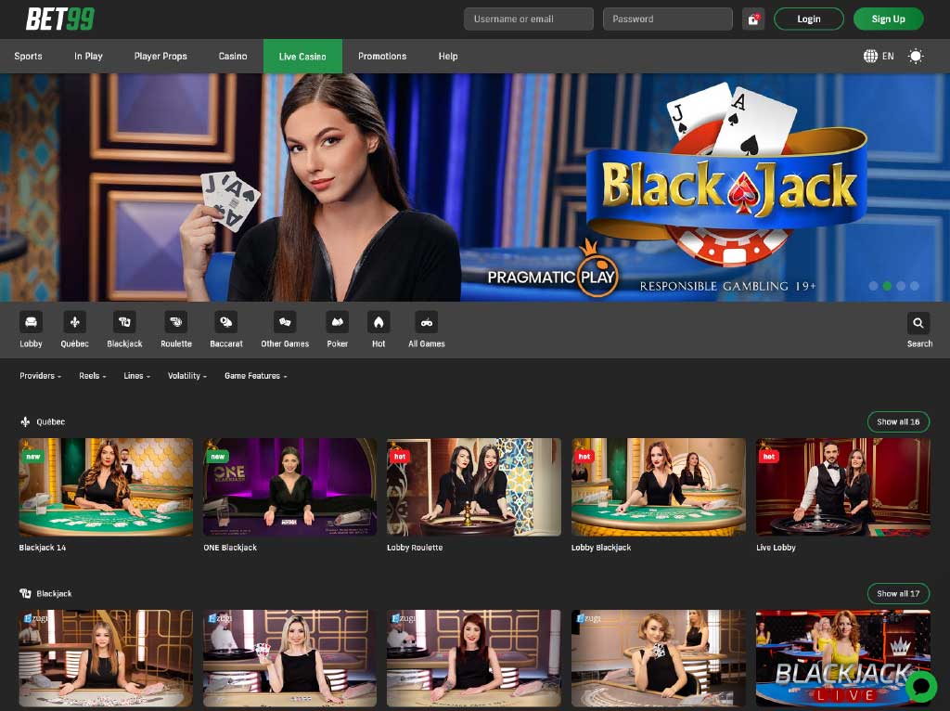Open the live chat bubble icon

pyautogui.click(x=921, y=686)
